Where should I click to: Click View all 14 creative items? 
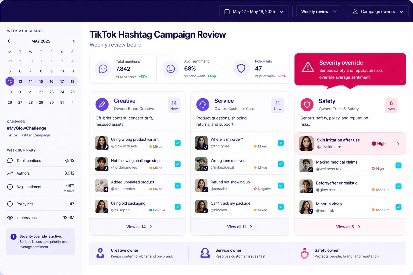point(139,227)
